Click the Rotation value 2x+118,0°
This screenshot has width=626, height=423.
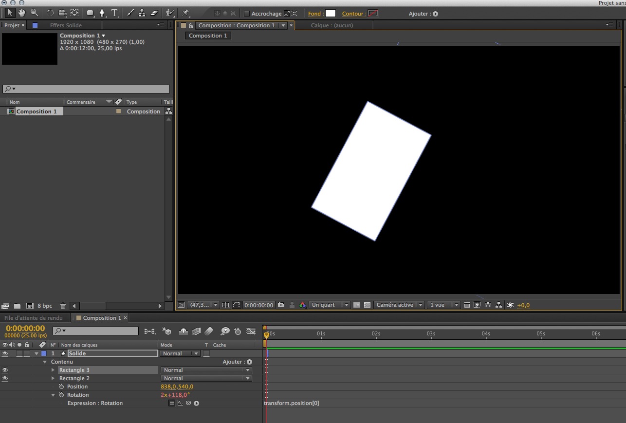point(175,395)
